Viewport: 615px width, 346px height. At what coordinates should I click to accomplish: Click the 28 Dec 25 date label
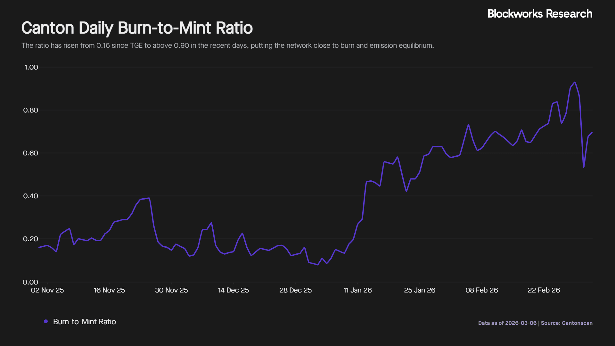(296, 290)
